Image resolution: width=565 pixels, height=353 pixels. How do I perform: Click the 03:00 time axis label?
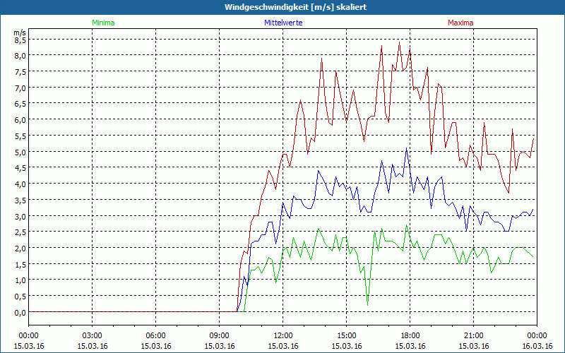click(93, 336)
